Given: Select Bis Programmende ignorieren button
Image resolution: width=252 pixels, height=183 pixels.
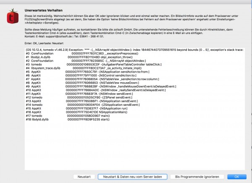Looking at the screenshot, I should pos(197,177).
